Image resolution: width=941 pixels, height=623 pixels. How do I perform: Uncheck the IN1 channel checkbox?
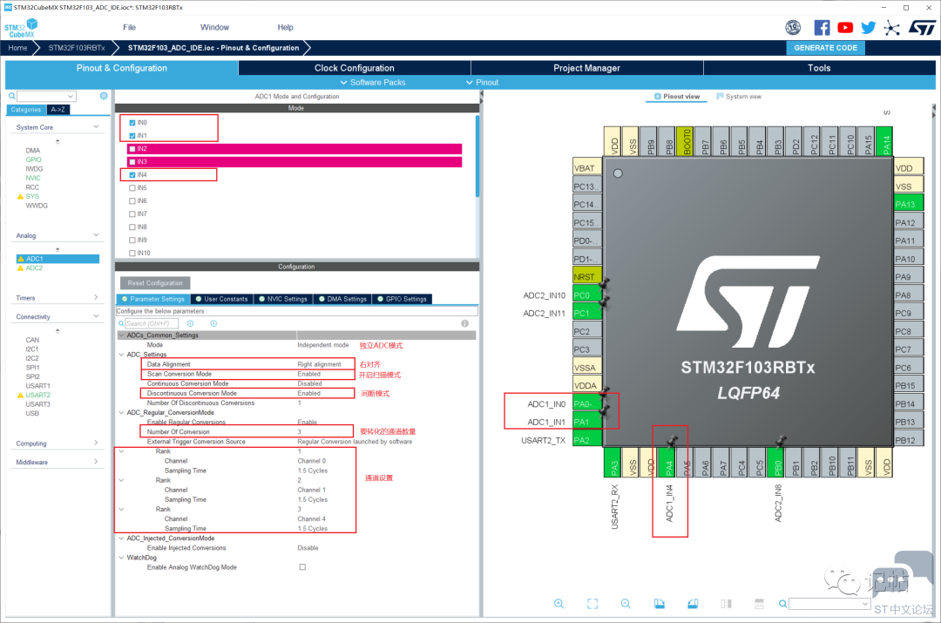click(132, 136)
